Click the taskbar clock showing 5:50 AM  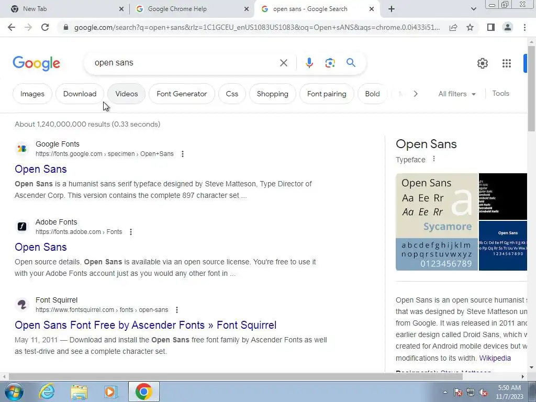pos(509,392)
